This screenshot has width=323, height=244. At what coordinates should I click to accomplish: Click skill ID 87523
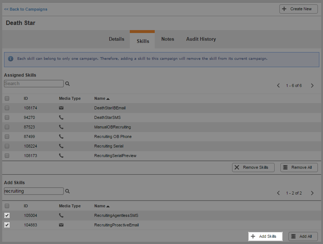coord(29,127)
